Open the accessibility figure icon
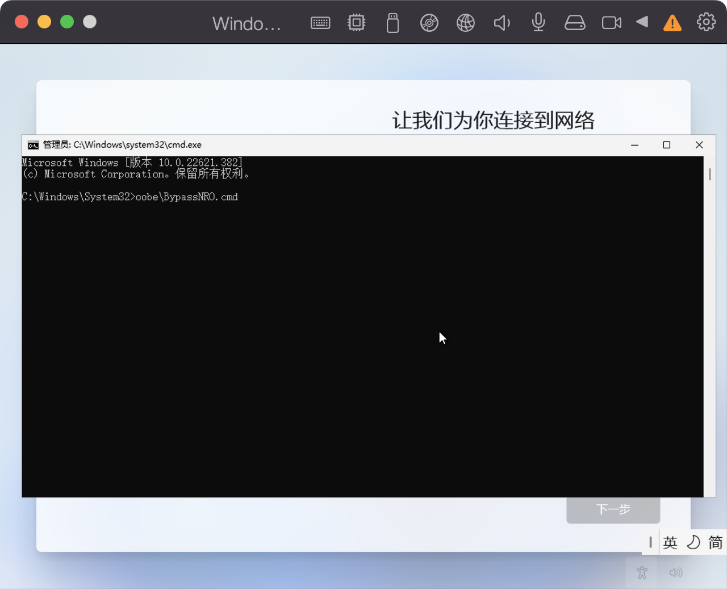Screen dimensions: 727x589 (642, 573)
